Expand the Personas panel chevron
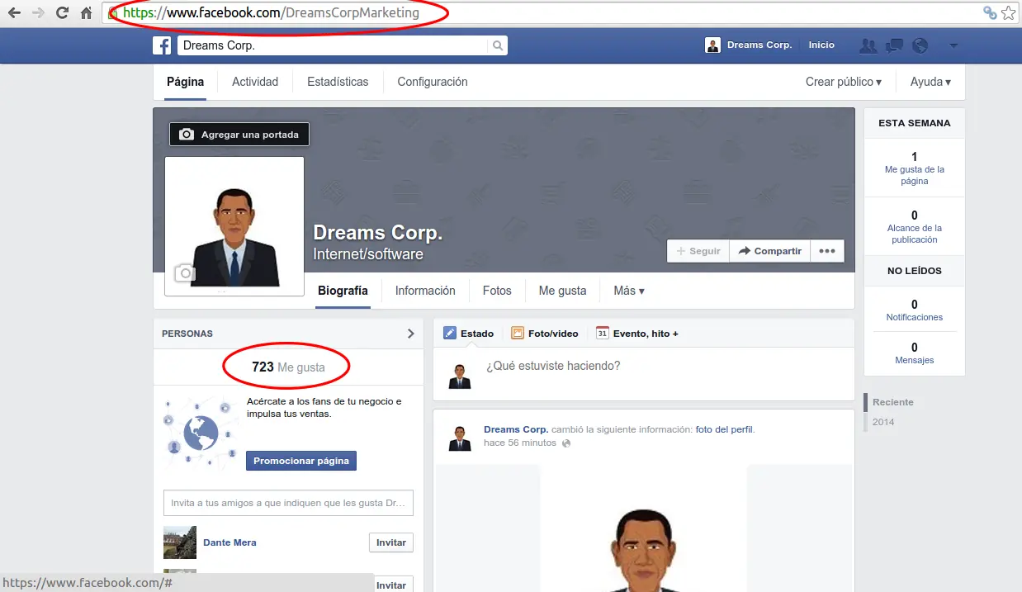 (x=411, y=334)
